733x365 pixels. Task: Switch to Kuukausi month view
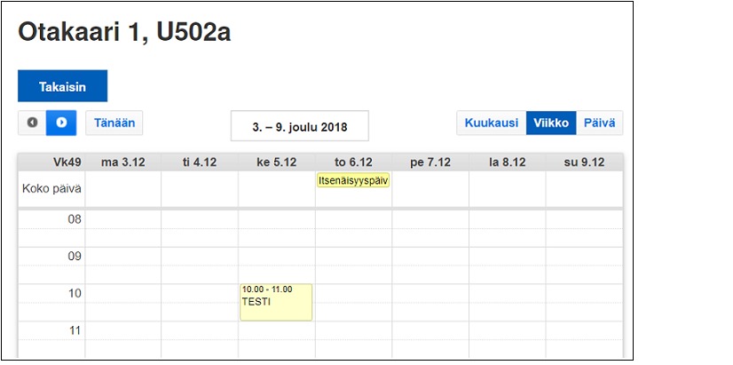[x=491, y=123]
